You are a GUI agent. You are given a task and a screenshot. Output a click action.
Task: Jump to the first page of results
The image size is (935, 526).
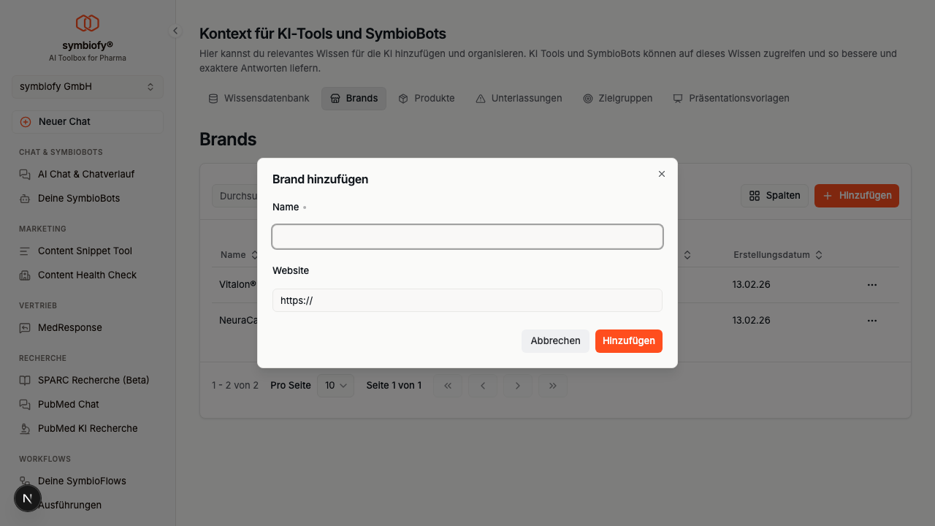pyautogui.click(x=448, y=386)
